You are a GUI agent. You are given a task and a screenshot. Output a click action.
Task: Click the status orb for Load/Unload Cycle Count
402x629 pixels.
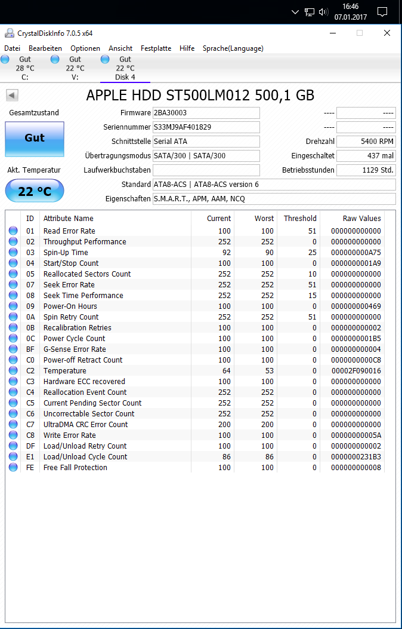point(13,456)
